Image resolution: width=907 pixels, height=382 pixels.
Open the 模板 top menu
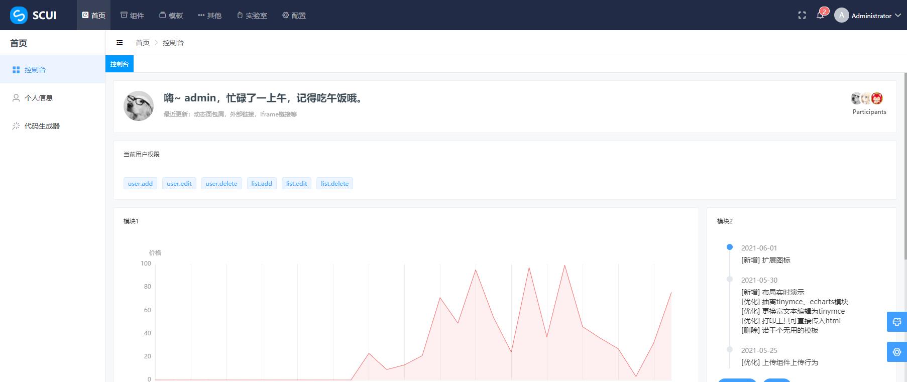coord(171,16)
